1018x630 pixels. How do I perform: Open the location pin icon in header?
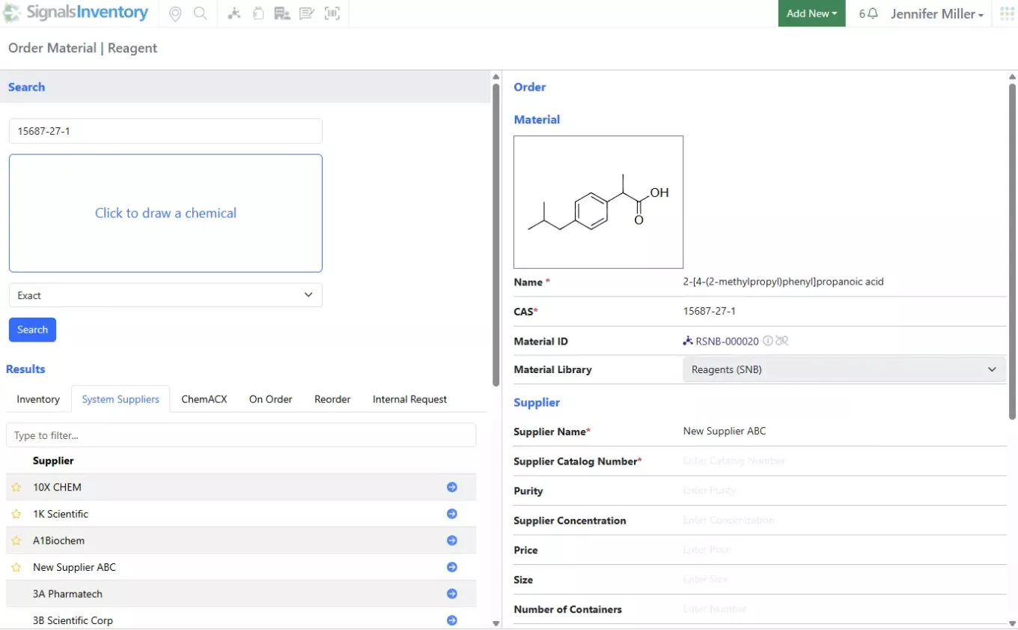coord(175,14)
